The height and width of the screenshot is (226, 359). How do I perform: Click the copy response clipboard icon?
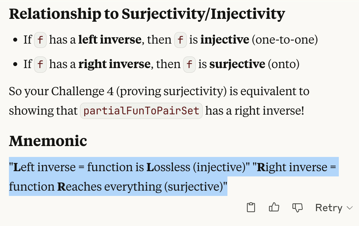pos(251,207)
